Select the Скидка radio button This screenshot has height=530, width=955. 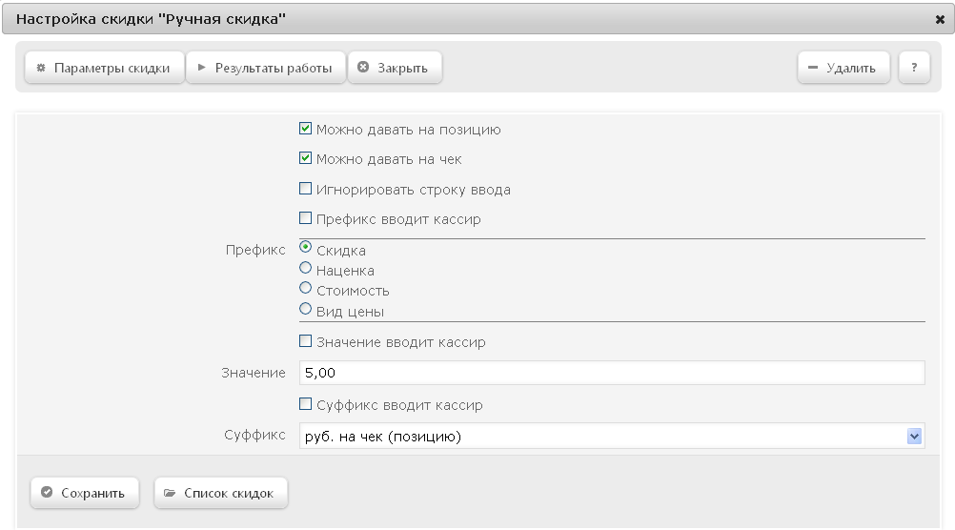(x=305, y=247)
